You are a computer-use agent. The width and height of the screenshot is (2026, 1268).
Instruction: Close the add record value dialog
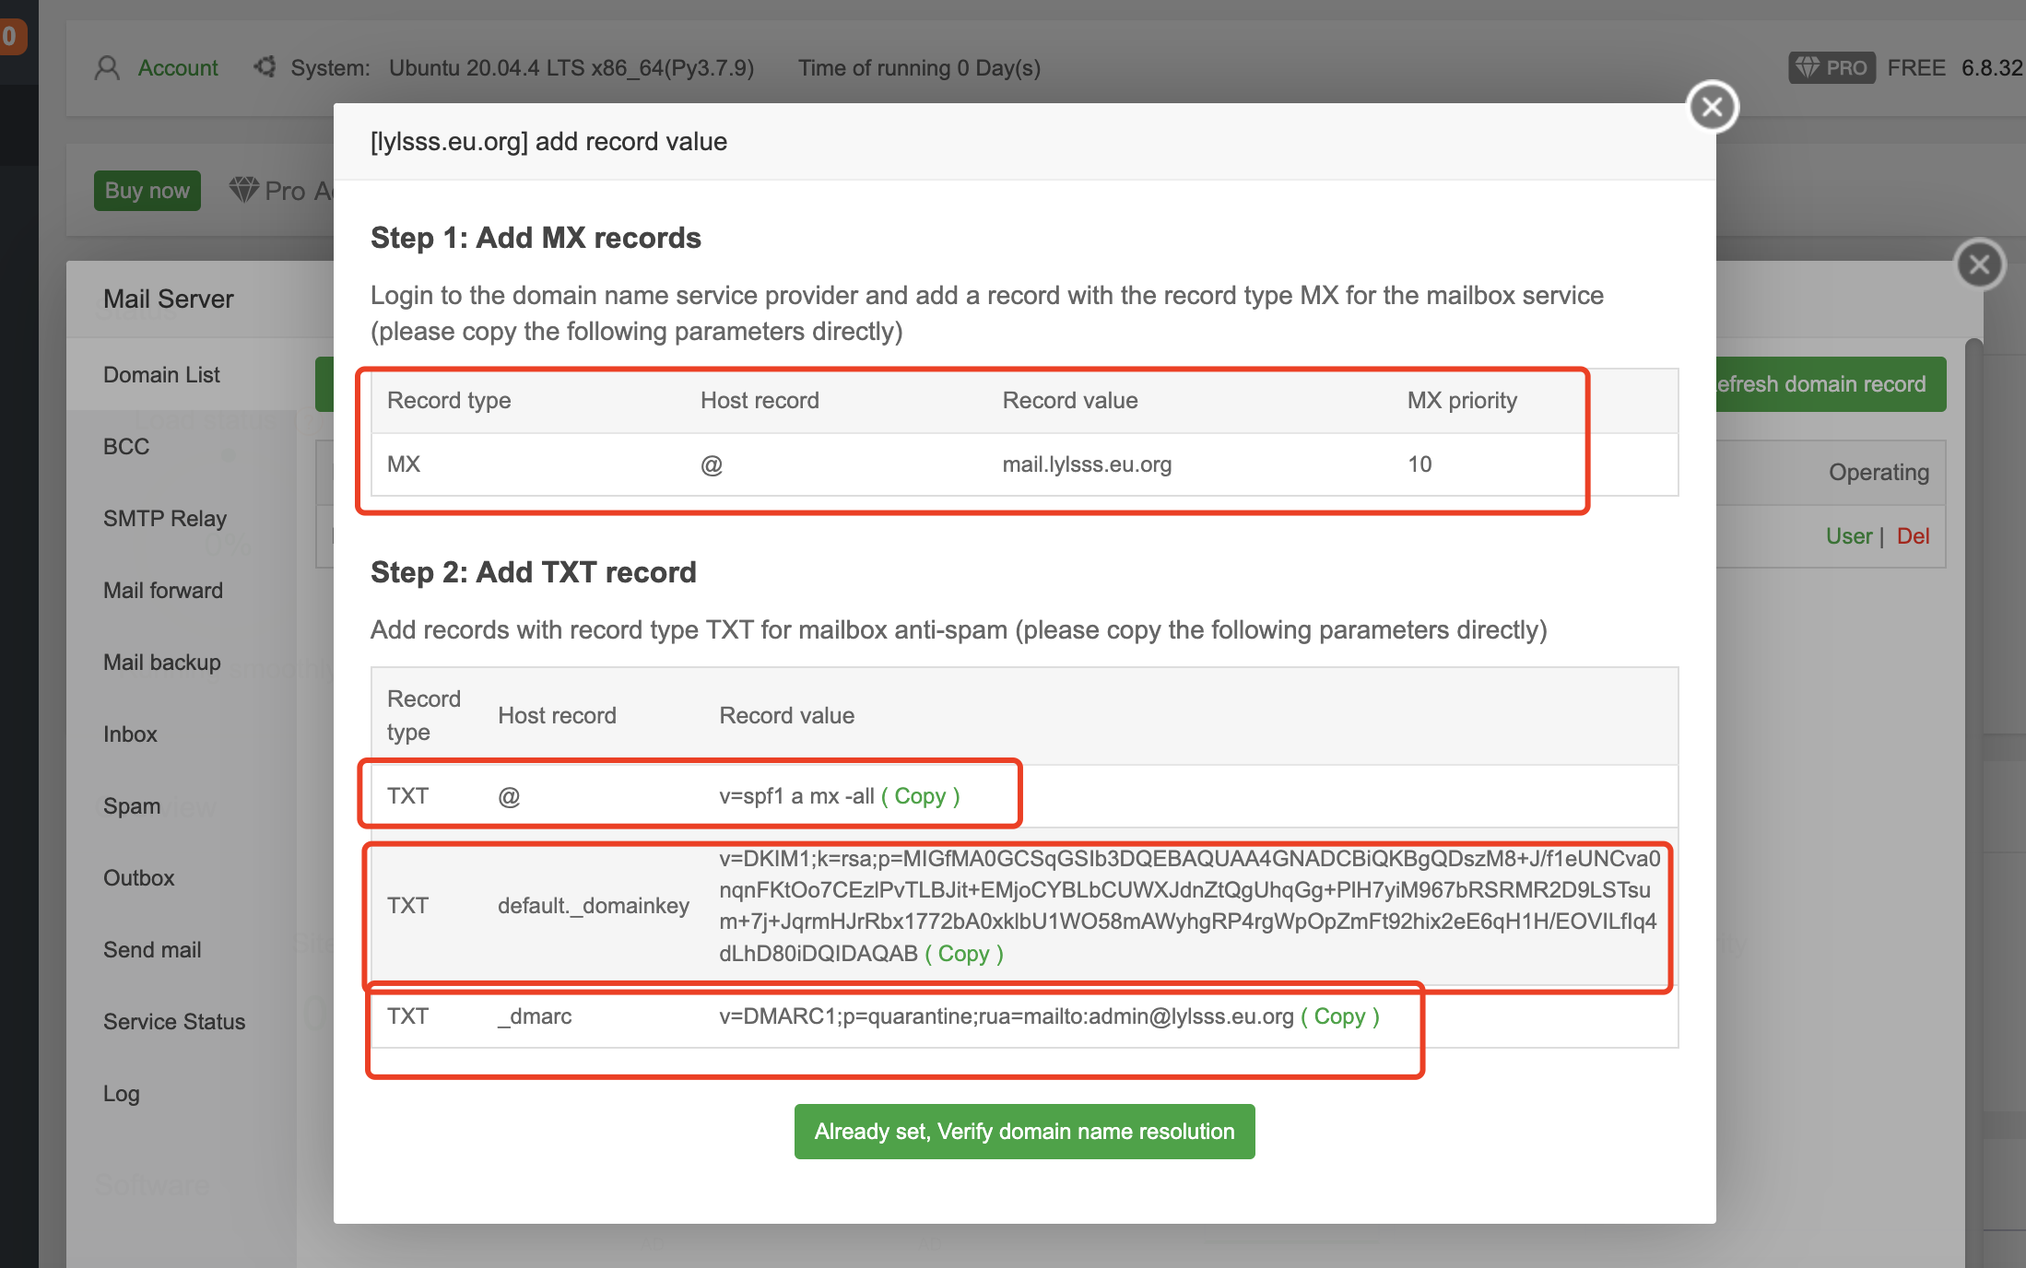[x=1713, y=107]
